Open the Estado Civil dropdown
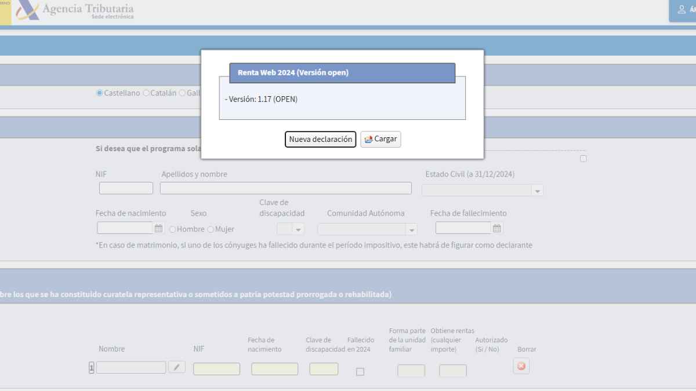Screen dimensions: 696x391 pyautogui.click(x=537, y=190)
